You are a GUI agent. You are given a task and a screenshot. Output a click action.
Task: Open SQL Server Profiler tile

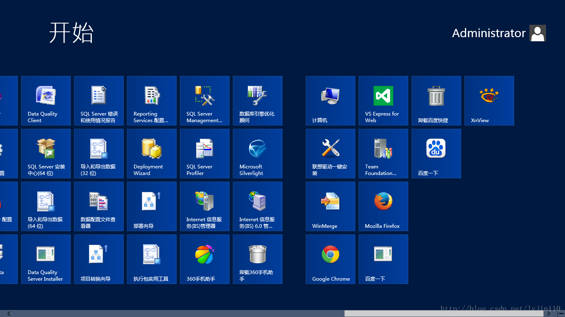[205, 154]
